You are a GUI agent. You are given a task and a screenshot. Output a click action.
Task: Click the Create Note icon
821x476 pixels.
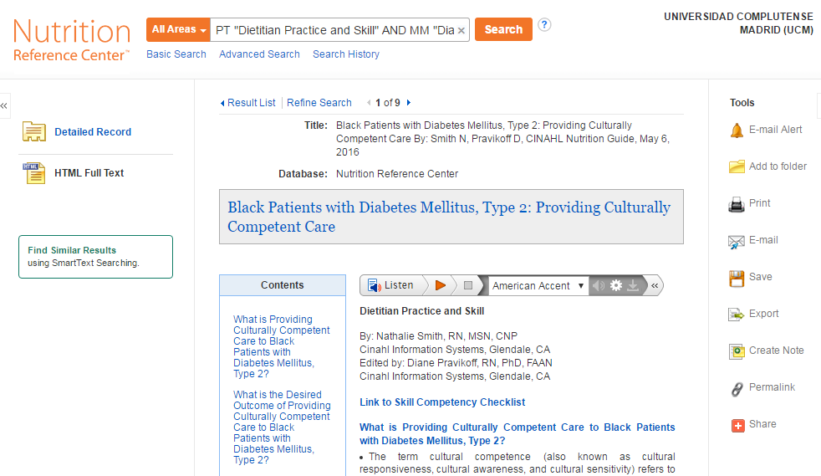pyautogui.click(x=737, y=351)
